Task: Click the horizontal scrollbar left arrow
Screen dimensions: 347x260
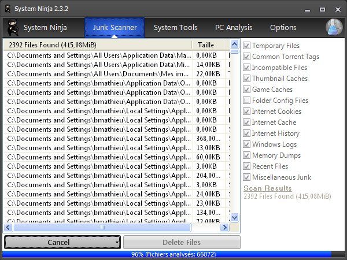Action: coord(8,228)
